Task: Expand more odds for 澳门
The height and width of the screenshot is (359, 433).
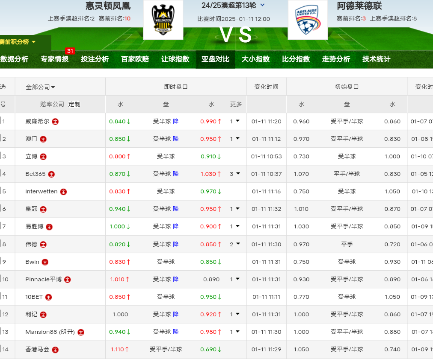Action: click(235, 139)
